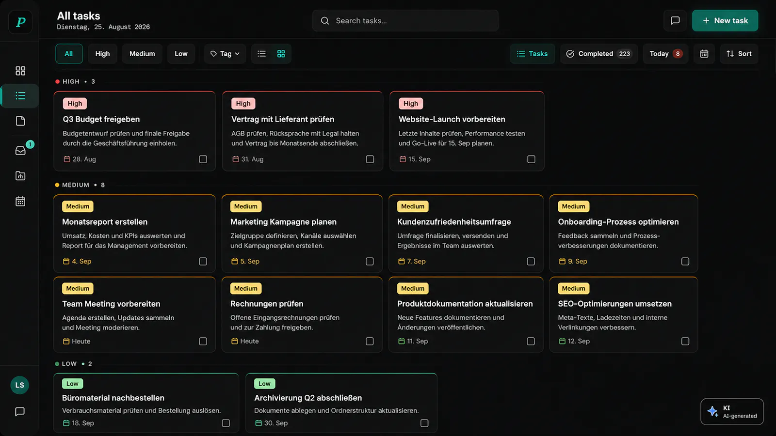Viewport: 776px width, 436px height.
Task: Check off Büromaterial nachbestellen
Action: tap(226, 423)
